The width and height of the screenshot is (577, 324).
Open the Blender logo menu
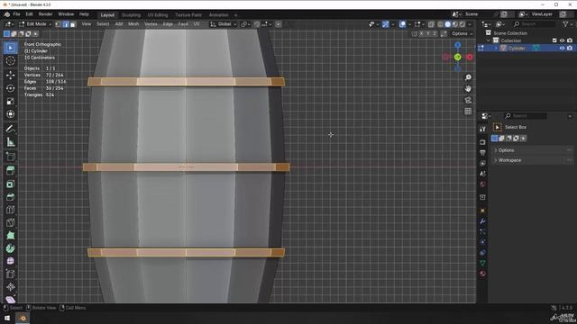[6, 14]
